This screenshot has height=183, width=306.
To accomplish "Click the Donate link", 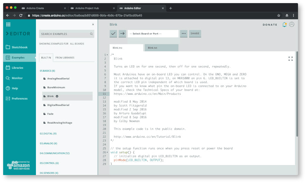I will (x=270, y=25).
